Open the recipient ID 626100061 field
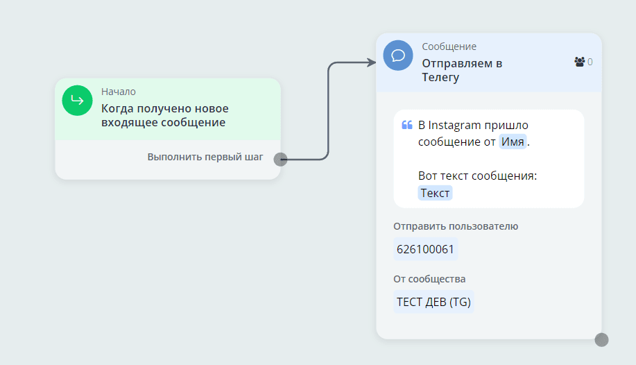The width and height of the screenshot is (636, 365). pos(427,249)
